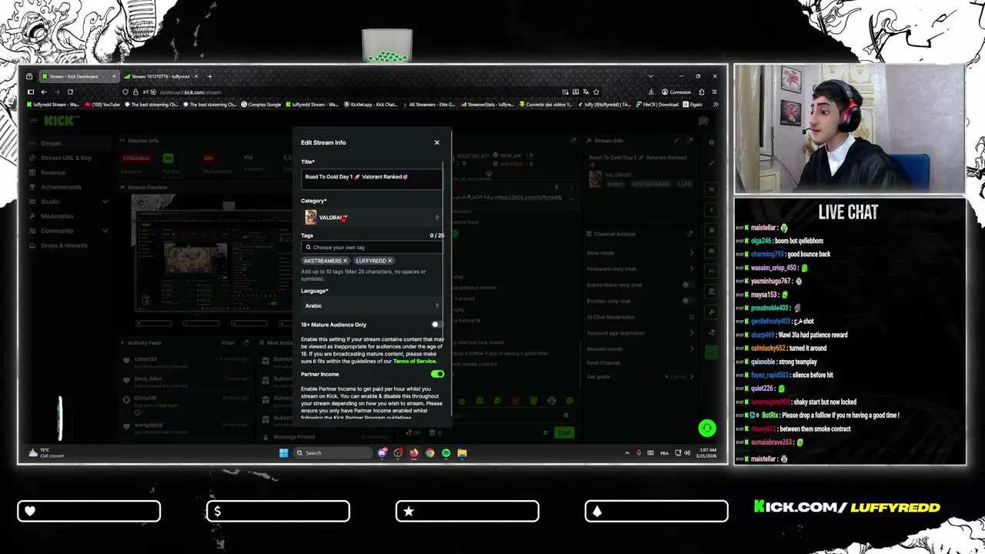The image size is (985, 554).
Task: Open the Comptes Google bookmark
Action: [262, 105]
